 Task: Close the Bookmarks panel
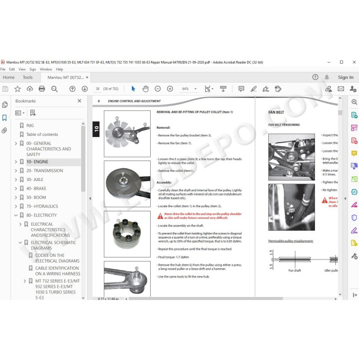79,101
